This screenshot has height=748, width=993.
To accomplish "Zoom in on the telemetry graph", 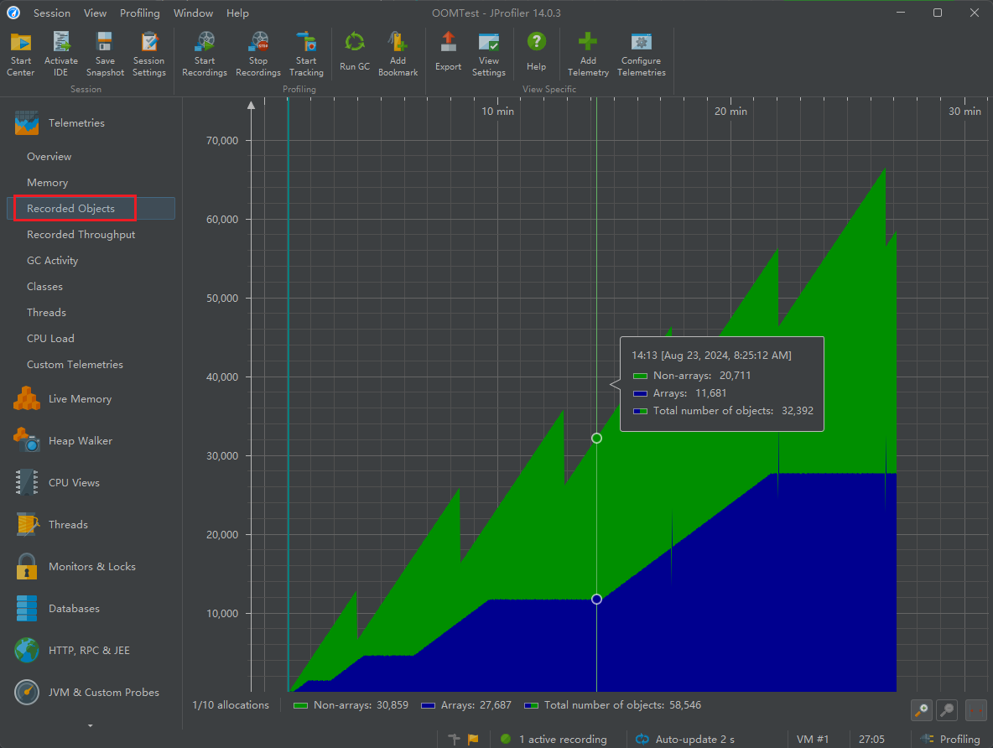I will click(922, 710).
